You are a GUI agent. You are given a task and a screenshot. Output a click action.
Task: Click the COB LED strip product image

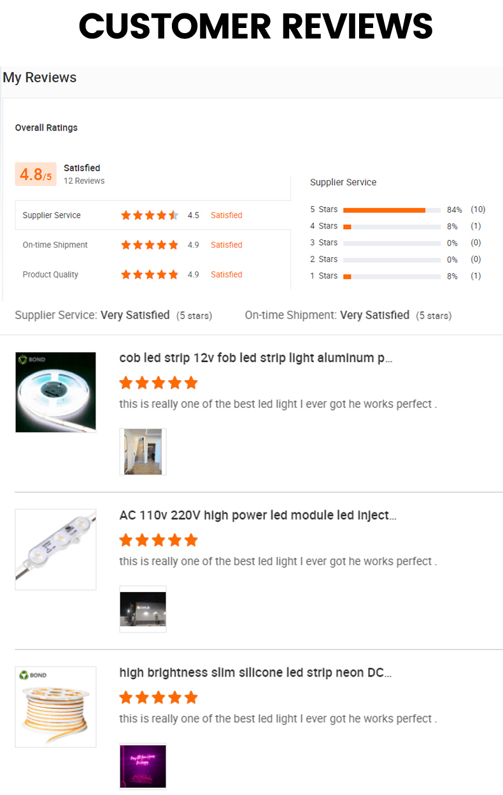(55, 392)
